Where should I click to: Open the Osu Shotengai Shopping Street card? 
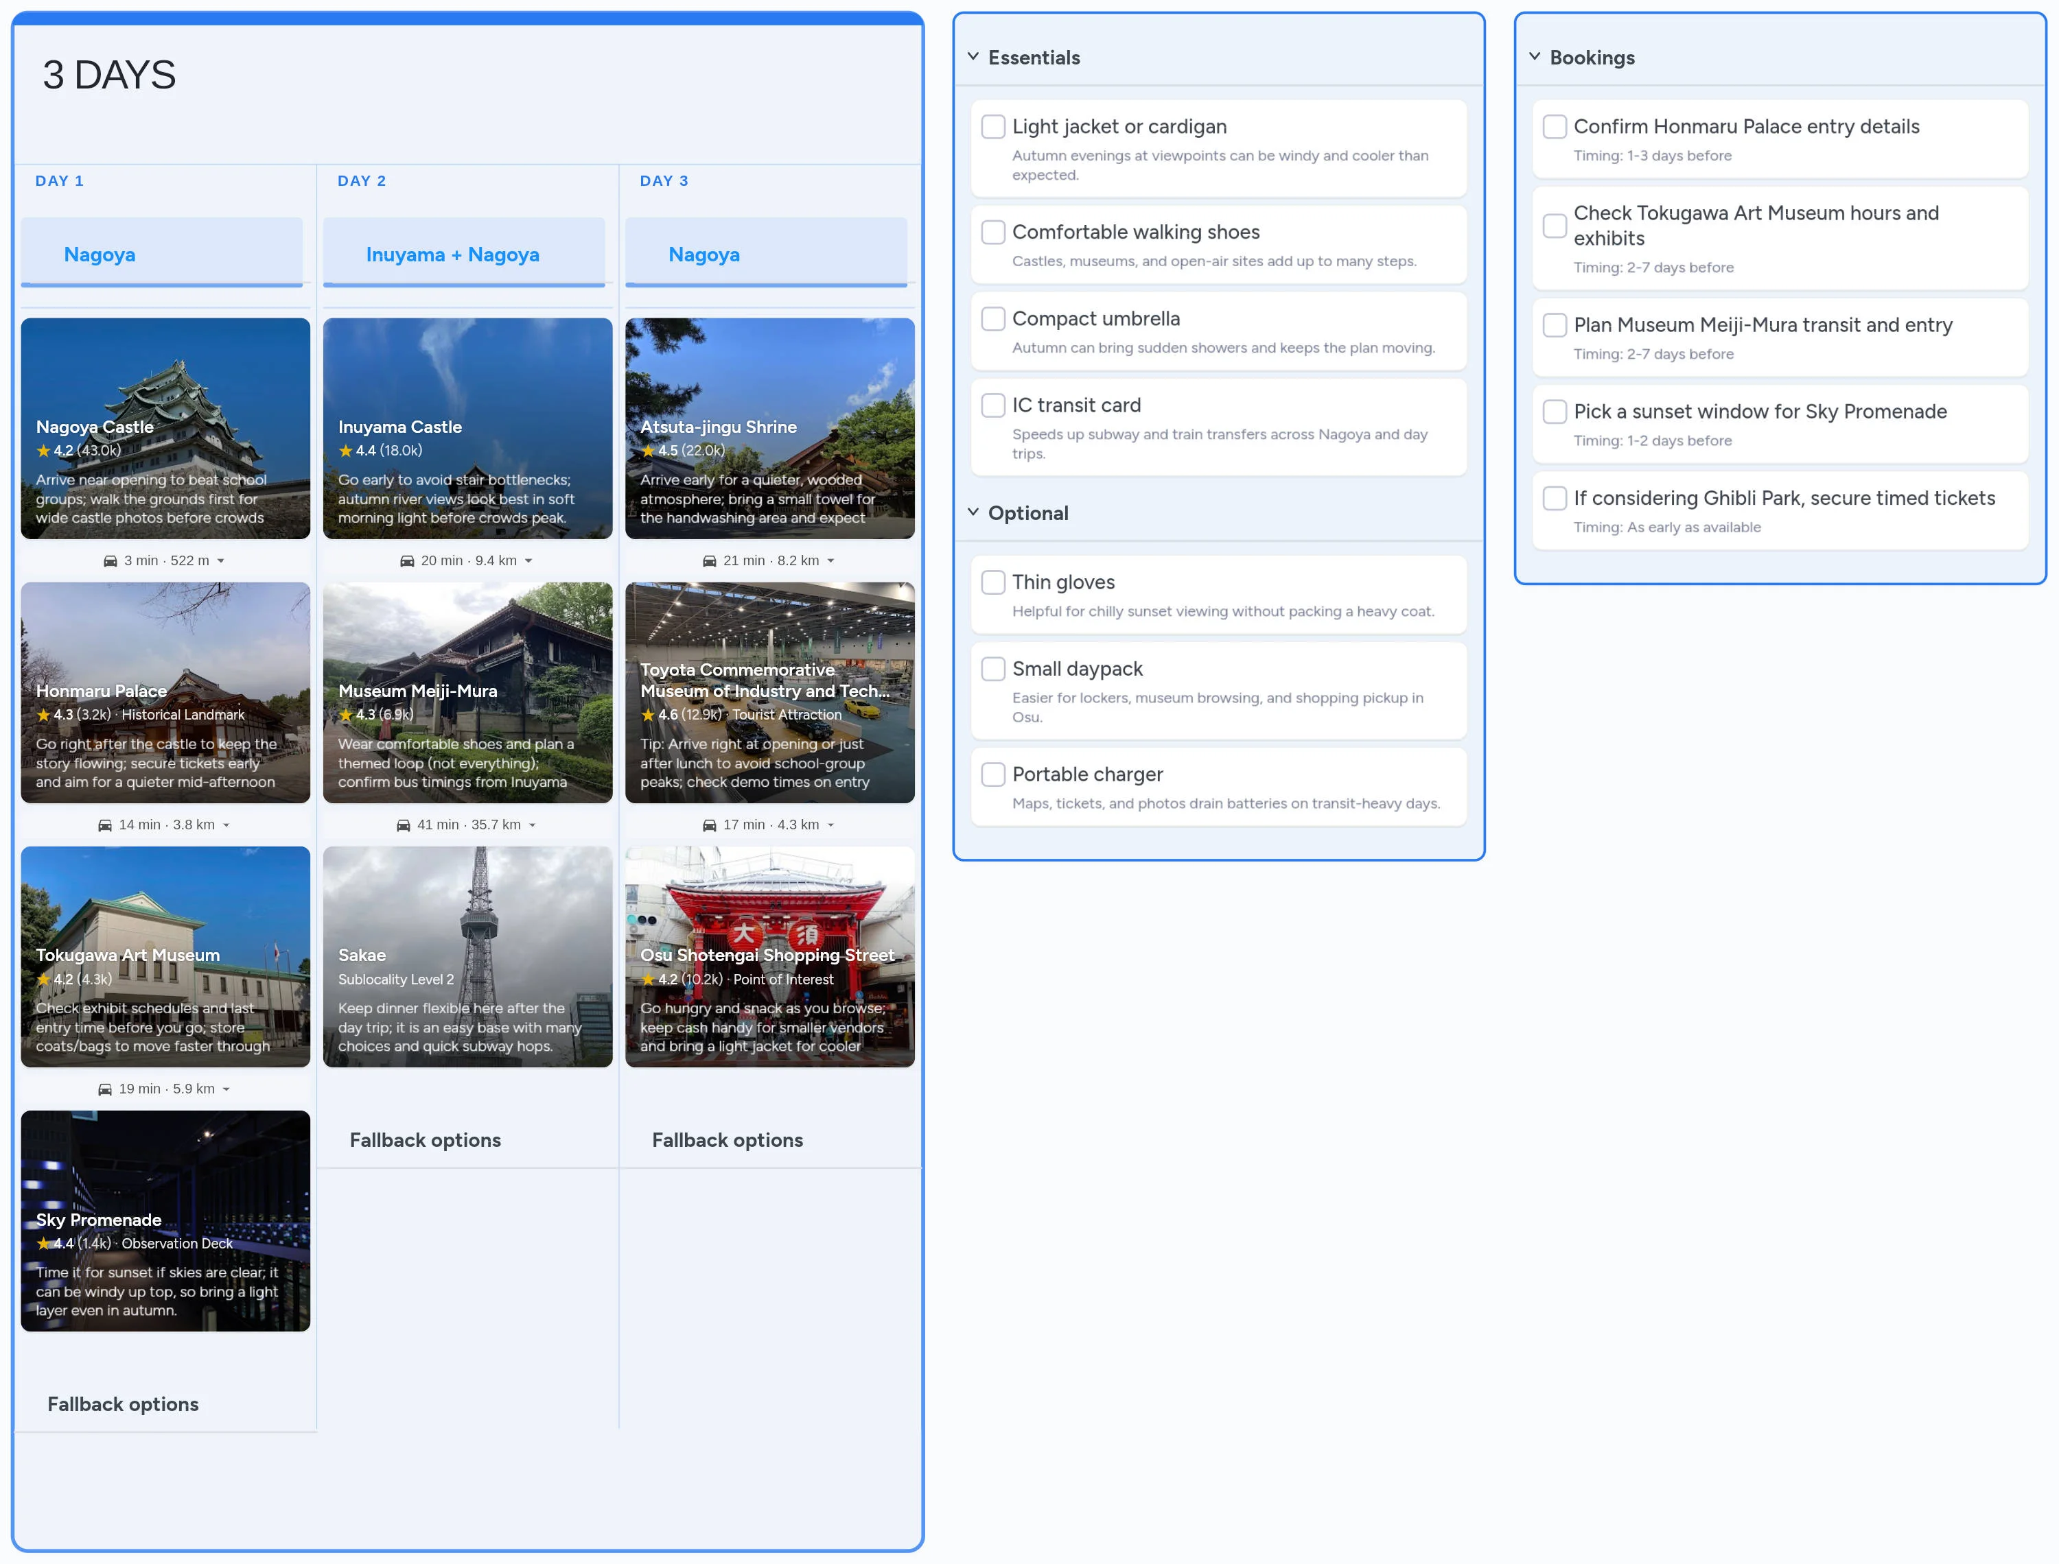769,956
